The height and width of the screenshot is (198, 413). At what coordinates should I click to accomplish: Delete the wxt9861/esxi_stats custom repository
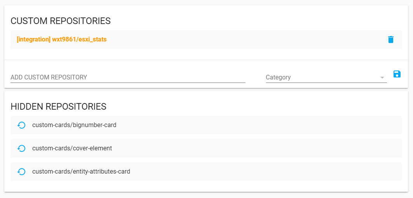391,40
